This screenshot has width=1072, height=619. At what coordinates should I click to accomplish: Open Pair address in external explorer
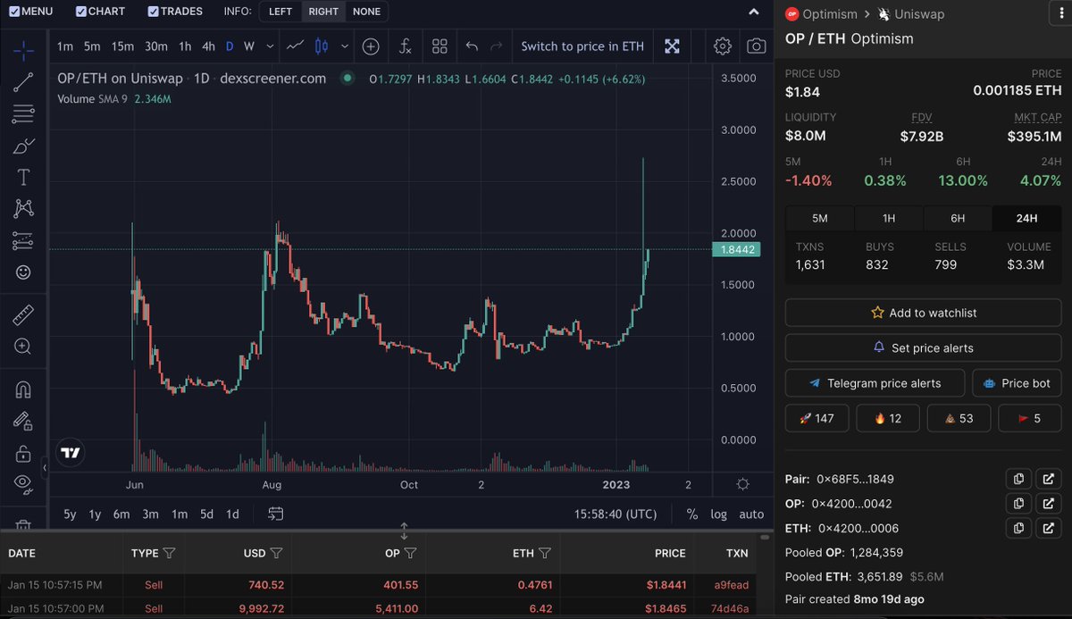tap(1048, 479)
